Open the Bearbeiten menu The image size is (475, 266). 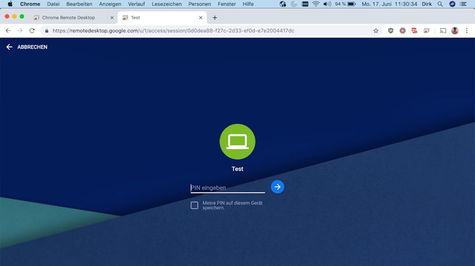(x=79, y=4)
